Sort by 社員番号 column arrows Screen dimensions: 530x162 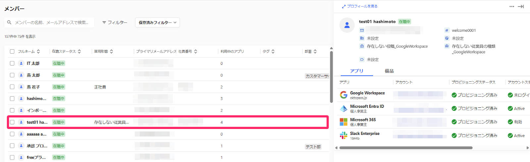click(196, 52)
